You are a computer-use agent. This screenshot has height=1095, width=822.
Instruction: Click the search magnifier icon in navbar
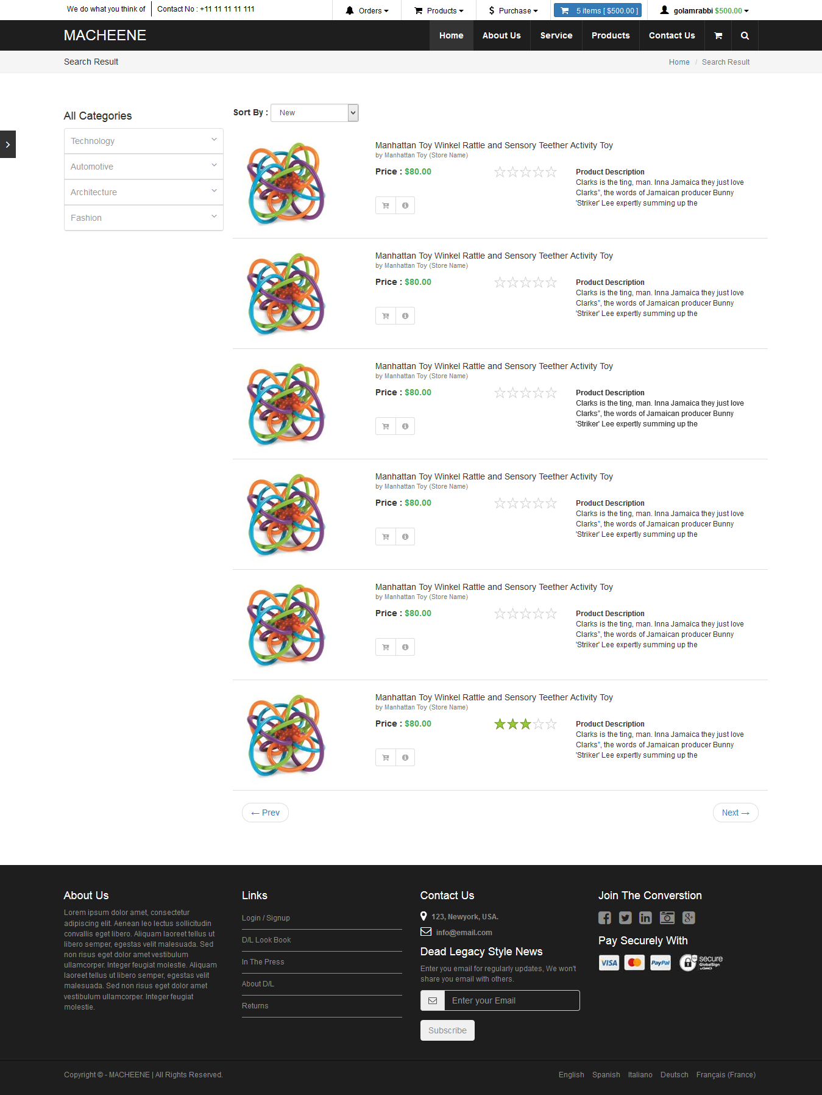click(745, 35)
